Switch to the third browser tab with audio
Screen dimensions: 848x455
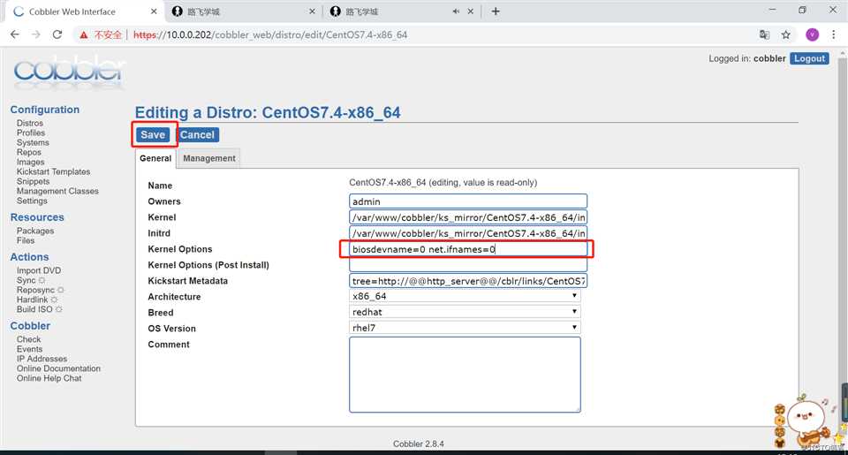[401, 11]
